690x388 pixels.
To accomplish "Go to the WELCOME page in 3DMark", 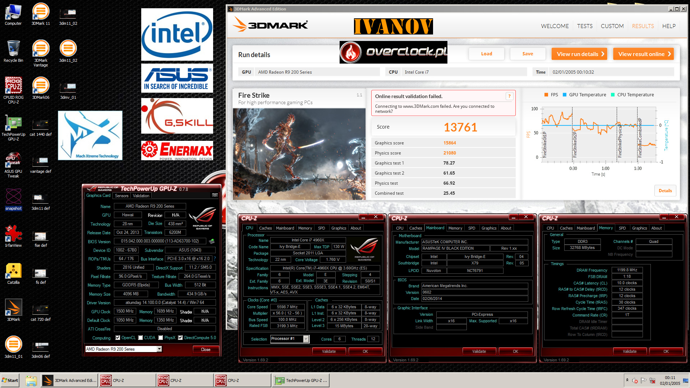I will click(555, 26).
